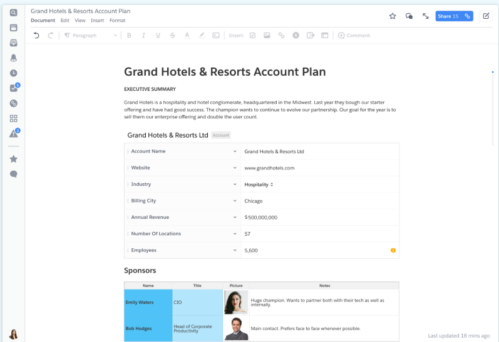Open chat bubble icon in sidebar
The width and height of the screenshot is (499, 342).
[13, 174]
